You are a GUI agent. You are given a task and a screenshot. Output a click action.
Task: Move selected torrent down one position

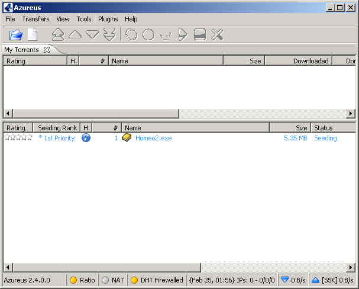(x=92, y=34)
